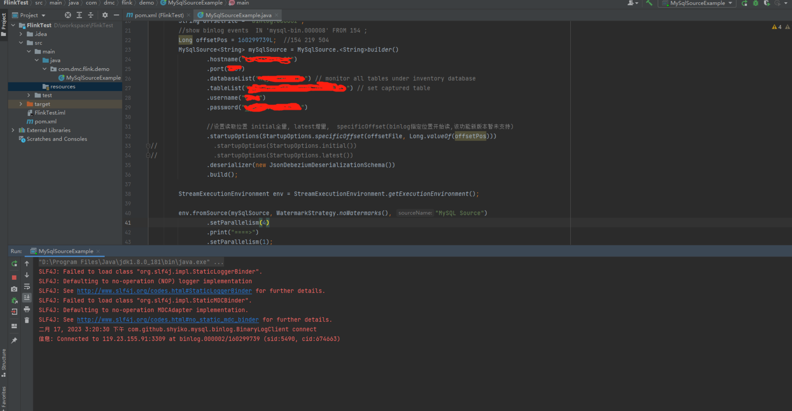The image size is (792, 411).
Task: Build project with the green hammer
Action: point(649,3)
